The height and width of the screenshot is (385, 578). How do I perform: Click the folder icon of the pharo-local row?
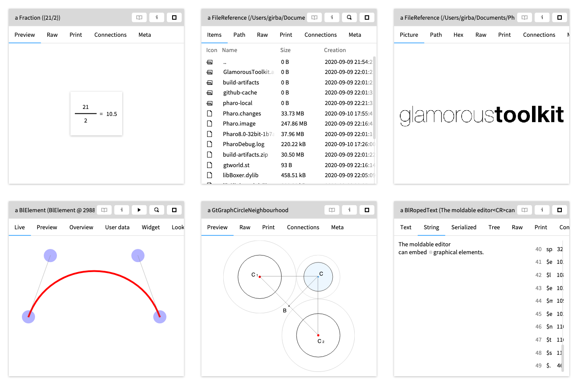coord(210,103)
